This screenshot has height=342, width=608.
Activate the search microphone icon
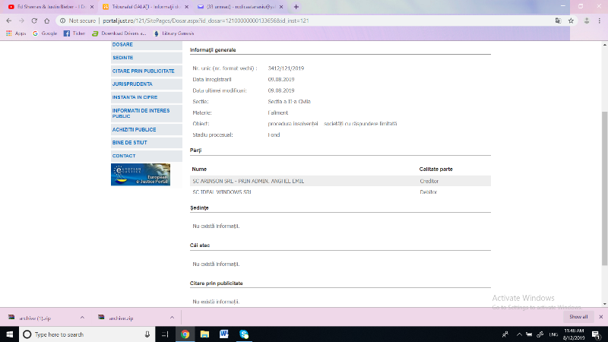[x=147, y=334]
